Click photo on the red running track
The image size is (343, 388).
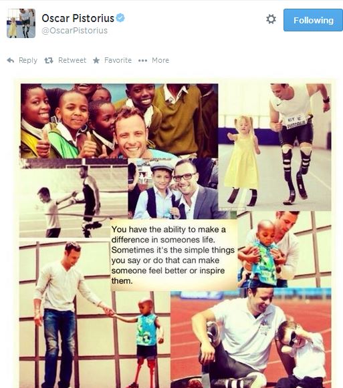click(251, 338)
